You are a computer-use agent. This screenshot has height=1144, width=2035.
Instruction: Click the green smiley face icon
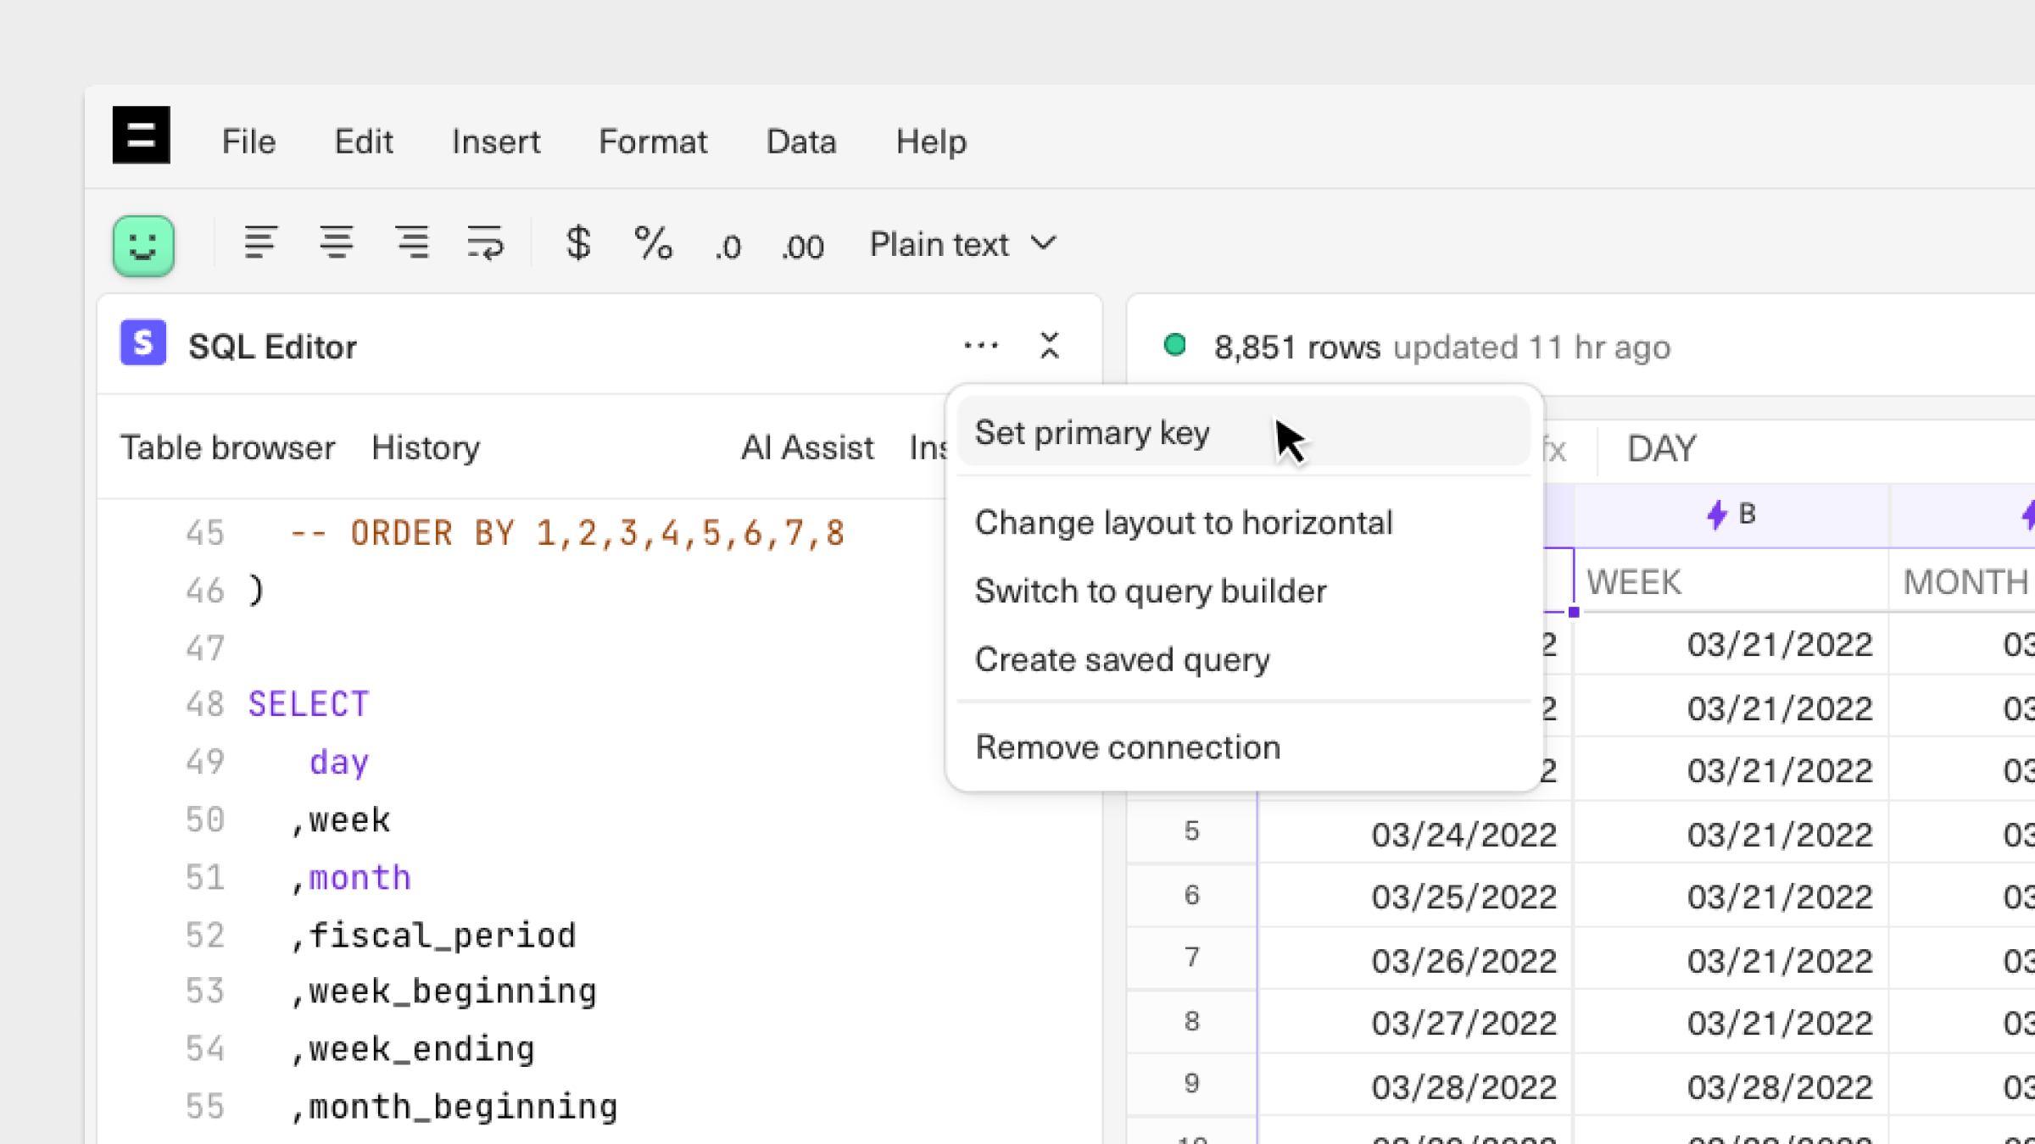coord(143,245)
